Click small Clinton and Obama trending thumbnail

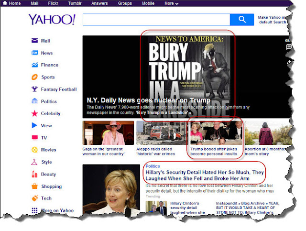point(156,208)
